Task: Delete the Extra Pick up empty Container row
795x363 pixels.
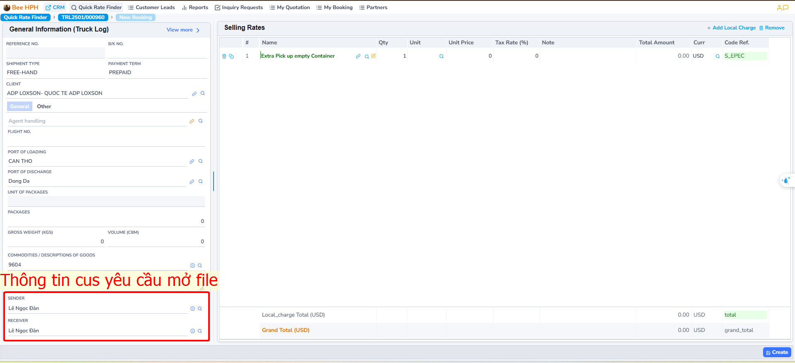Action: point(224,56)
